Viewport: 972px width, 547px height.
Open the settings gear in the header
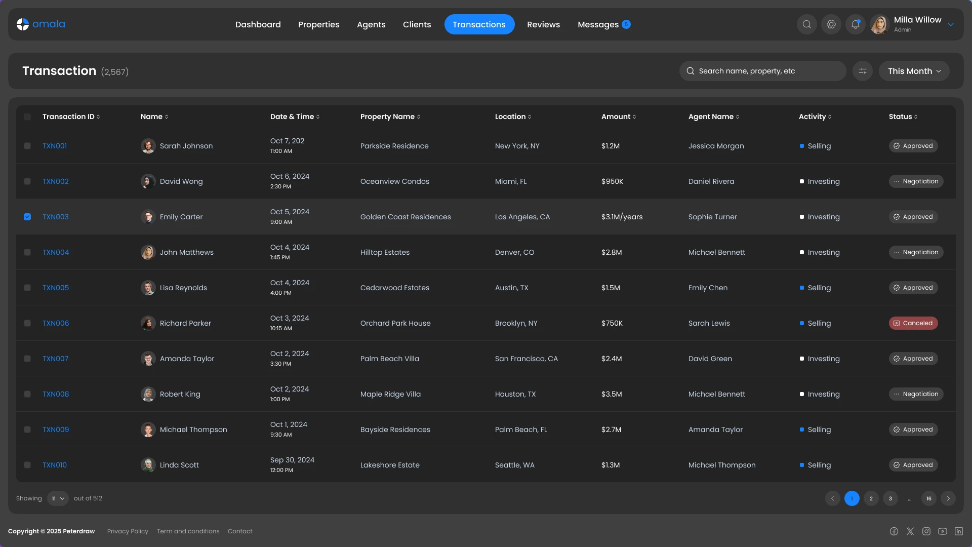831,24
